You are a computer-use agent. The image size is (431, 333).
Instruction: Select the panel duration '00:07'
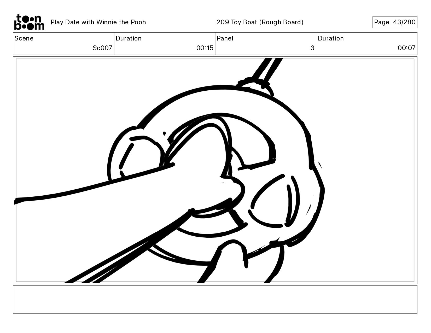click(x=406, y=48)
